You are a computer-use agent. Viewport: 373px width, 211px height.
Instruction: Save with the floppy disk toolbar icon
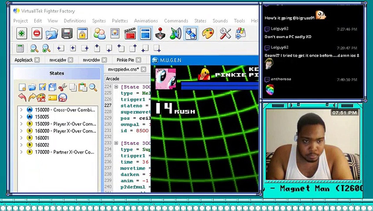pos(67,33)
